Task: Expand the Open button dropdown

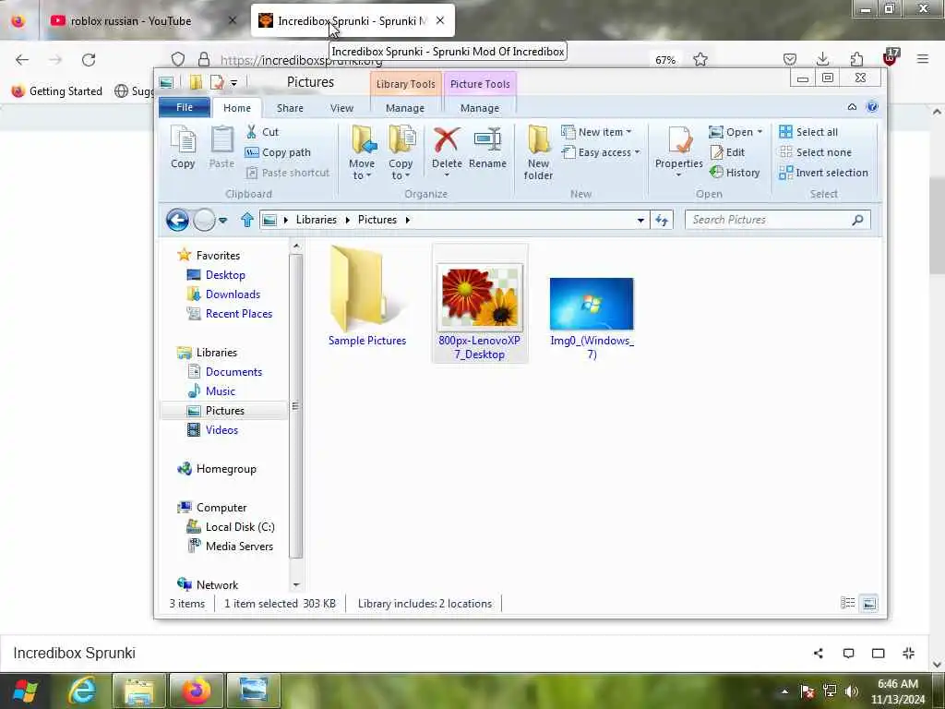Action: click(760, 132)
